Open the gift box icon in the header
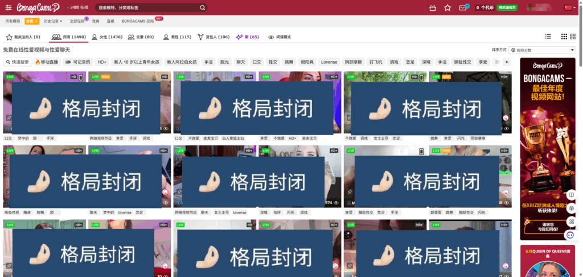Image resolution: width=583 pixels, height=277 pixels. (433, 7)
